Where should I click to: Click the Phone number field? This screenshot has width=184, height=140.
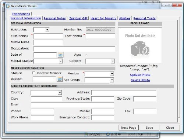pyautogui.click(x=42, y=111)
